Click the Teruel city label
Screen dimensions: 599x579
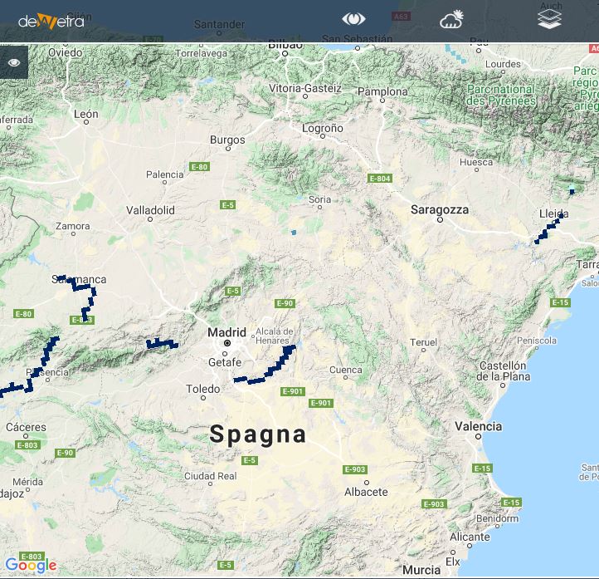423,342
